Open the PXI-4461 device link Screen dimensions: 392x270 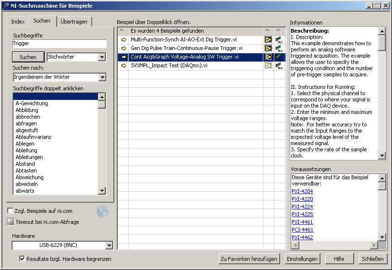tap(302, 222)
